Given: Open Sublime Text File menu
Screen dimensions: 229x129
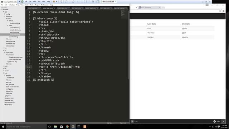Looking at the screenshot, I should (x=2, y=5).
